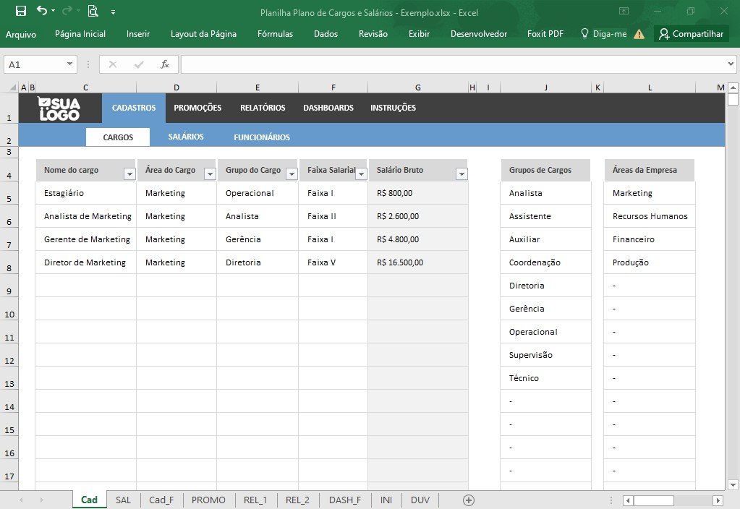Click the Undo arrow icon
This screenshot has height=509, width=740.
[x=42, y=10]
